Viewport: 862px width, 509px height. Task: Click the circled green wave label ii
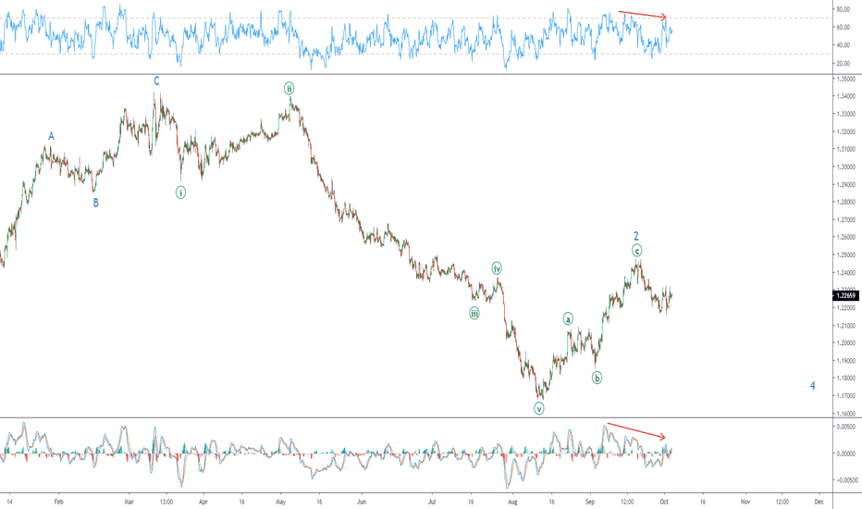point(289,88)
